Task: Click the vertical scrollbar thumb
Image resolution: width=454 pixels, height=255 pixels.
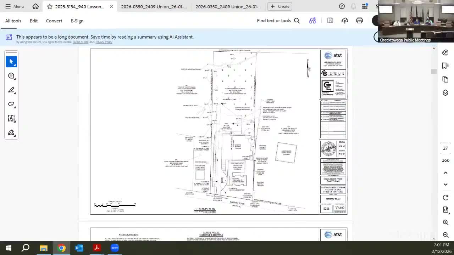Action: click(x=434, y=72)
